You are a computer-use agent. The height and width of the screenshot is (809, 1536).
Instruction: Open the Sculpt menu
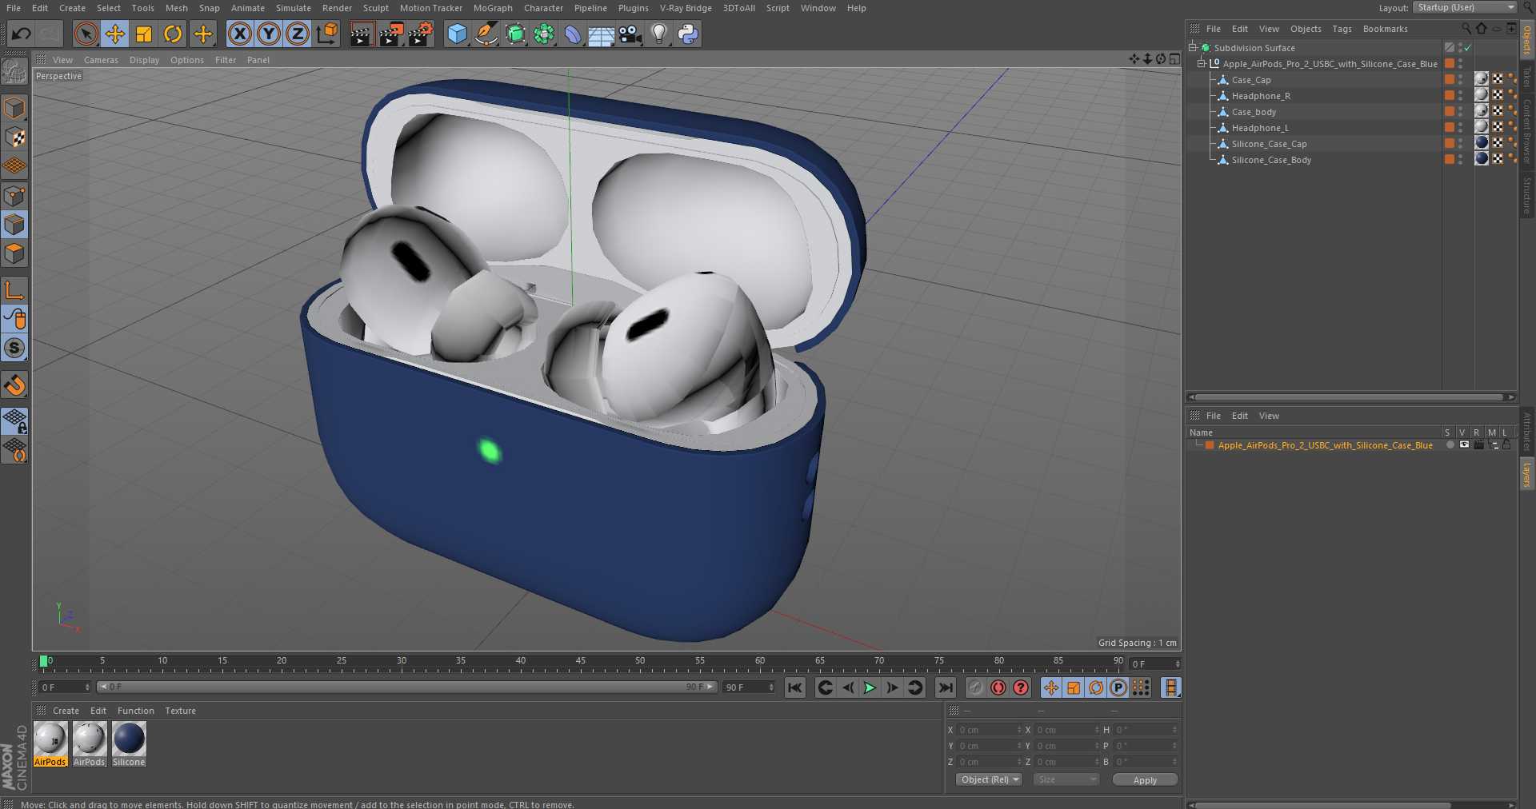(375, 8)
